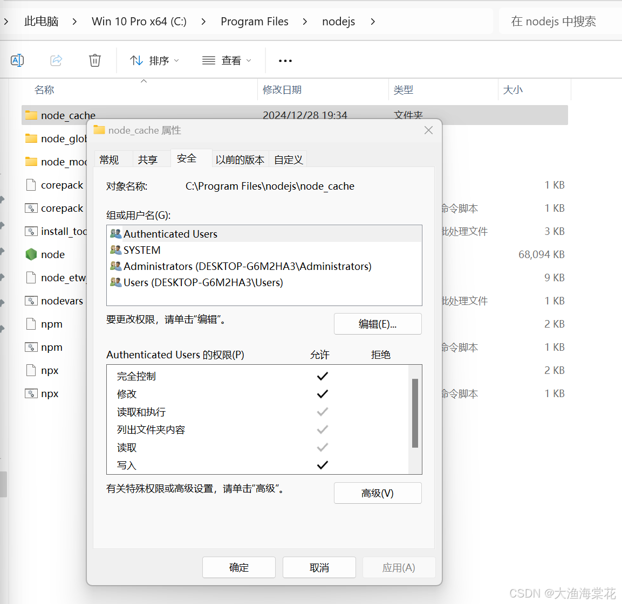Open the see-more (...) toolbar icon

285,61
